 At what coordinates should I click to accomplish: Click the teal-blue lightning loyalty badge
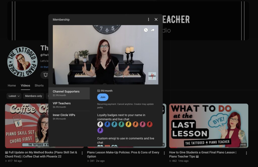tap(114, 124)
